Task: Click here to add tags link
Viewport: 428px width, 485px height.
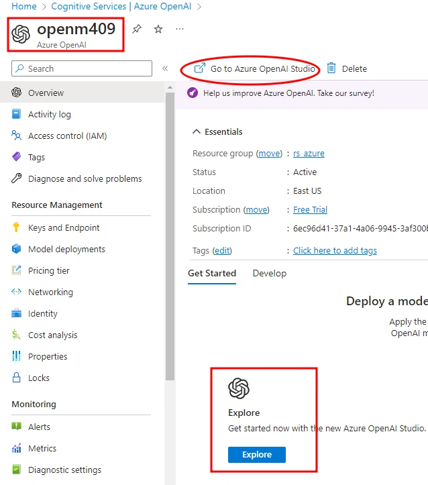Action: click(335, 250)
